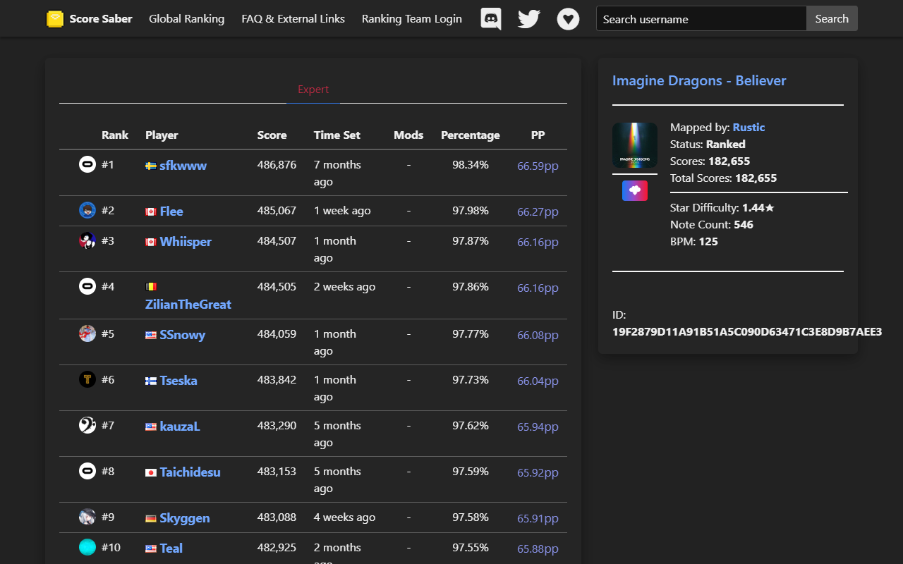Open kauzaL player profile
Viewport: 903px width, 564px height.
(x=180, y=427)
